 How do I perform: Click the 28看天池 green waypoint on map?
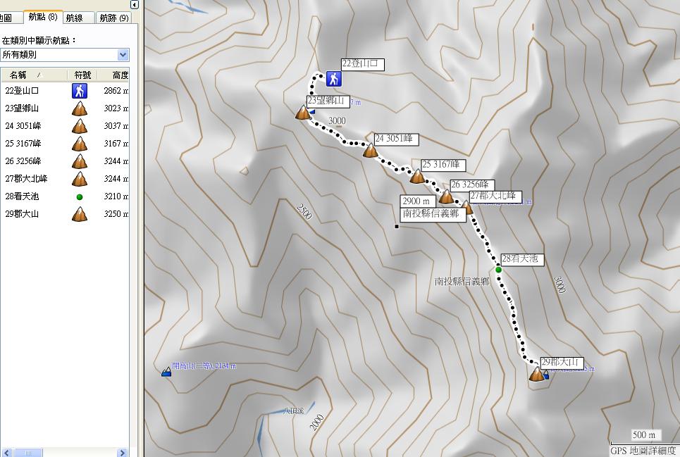click(x=499, y=270)
